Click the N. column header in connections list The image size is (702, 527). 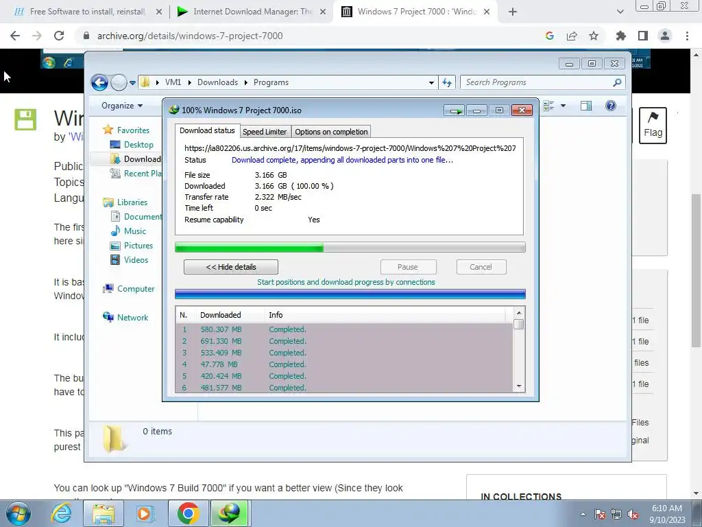point(185,315)
